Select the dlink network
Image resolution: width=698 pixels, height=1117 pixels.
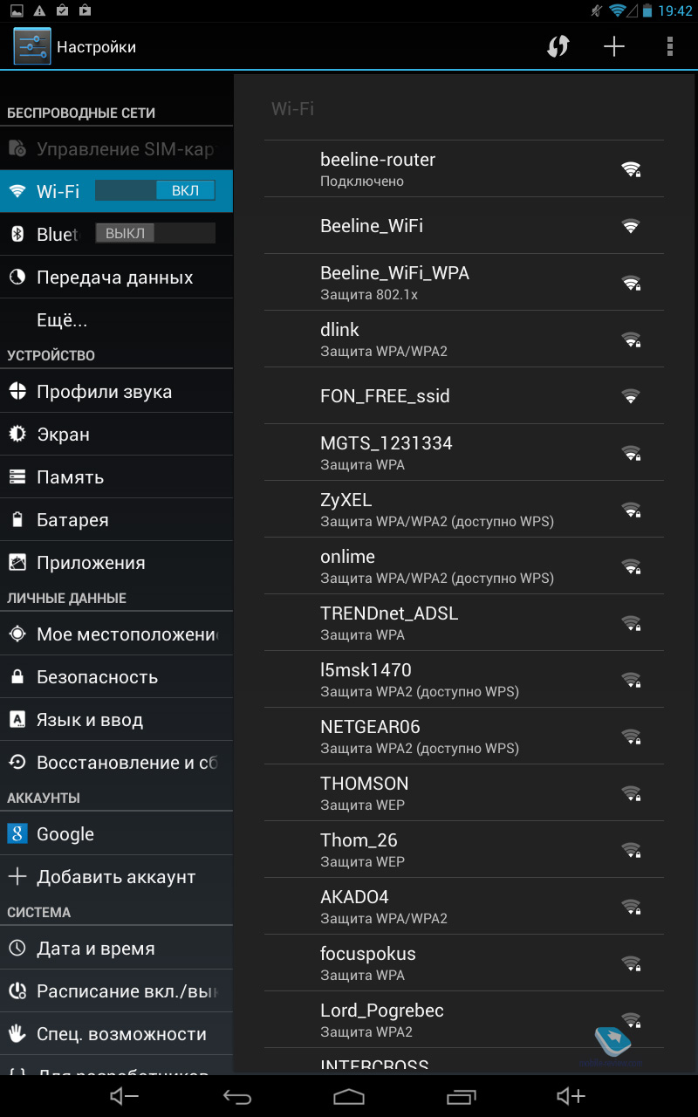point(464,339)
